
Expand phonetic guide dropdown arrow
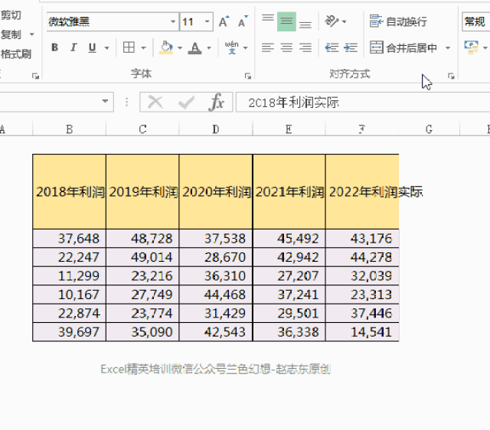coord(245,47)
